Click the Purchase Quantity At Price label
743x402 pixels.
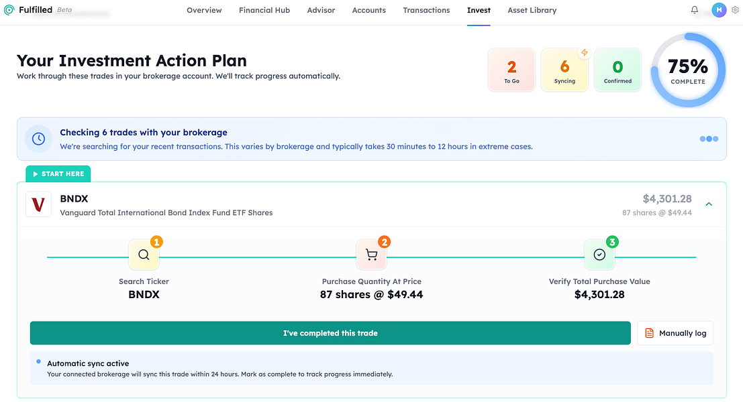(x=372, y=281)
